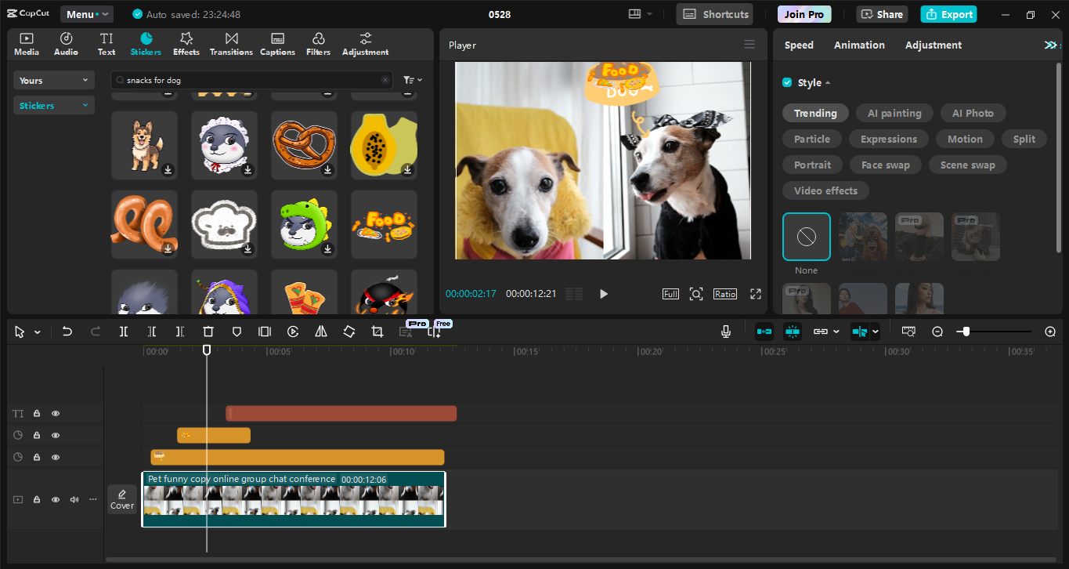Screen dimensions: 1069x569
Task: Hide the text track with the eye toggle
Action: pos(55,413)
